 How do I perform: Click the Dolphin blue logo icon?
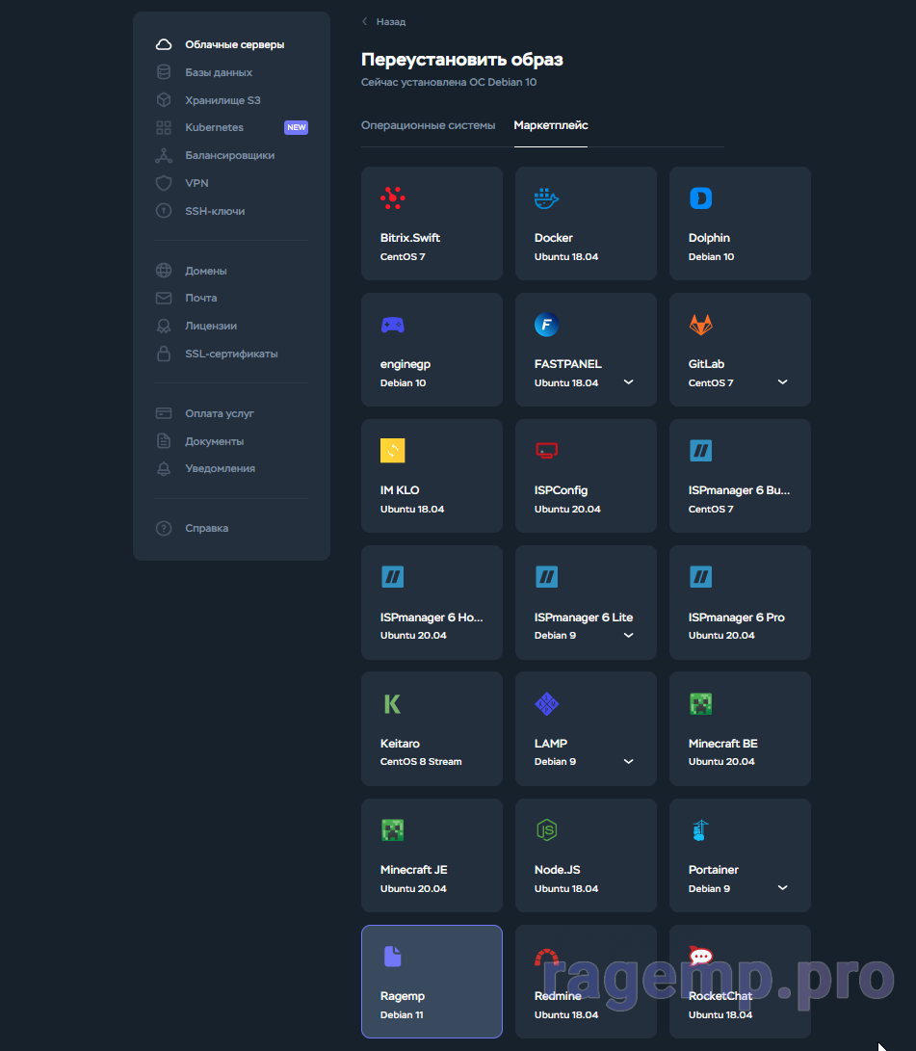tap(700, 198)
